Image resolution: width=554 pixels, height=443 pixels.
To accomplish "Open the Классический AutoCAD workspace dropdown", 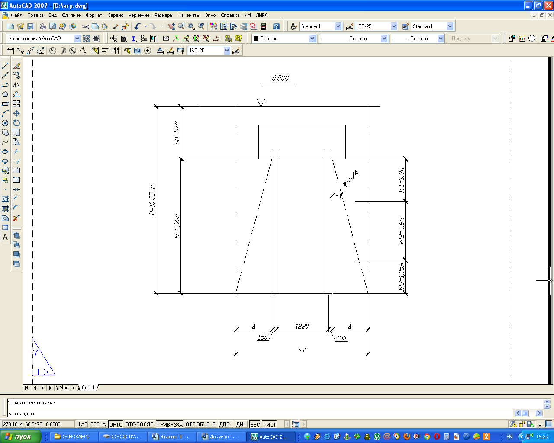I will 77,39.
